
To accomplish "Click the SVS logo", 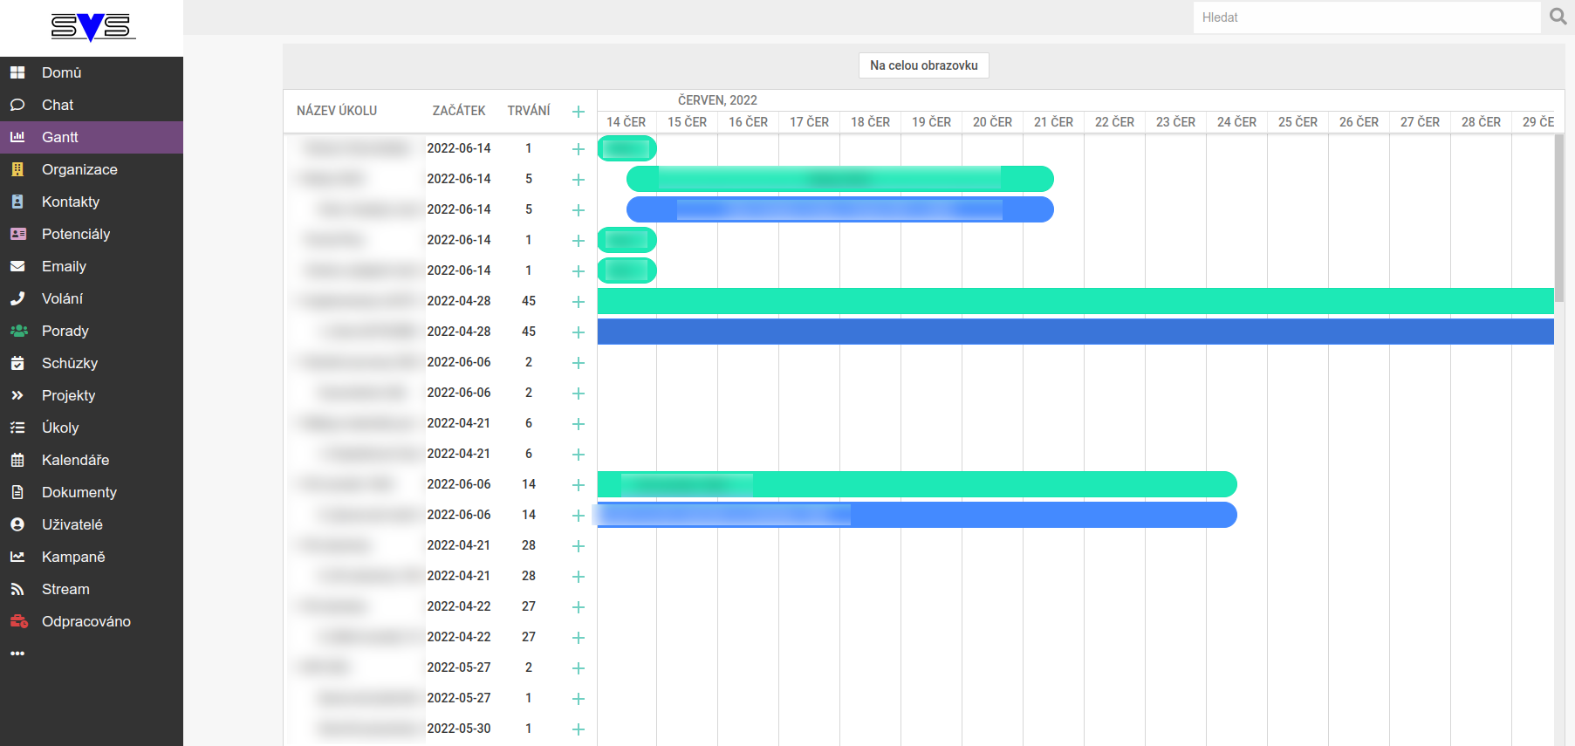I will pyautogui.click(x=91, y=28).
